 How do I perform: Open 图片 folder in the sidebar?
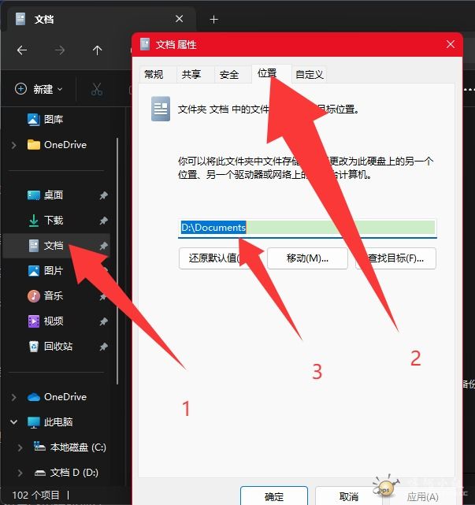point(45,270)
